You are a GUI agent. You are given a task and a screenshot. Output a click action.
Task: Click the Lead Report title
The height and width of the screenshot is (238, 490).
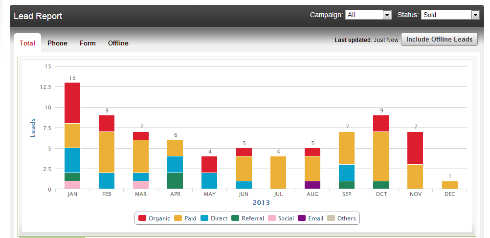(x=38, y=16)
